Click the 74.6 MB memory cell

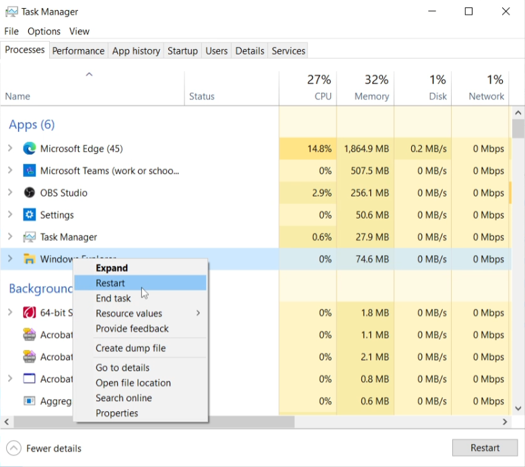pyautogui.click(x=365, y=259)
